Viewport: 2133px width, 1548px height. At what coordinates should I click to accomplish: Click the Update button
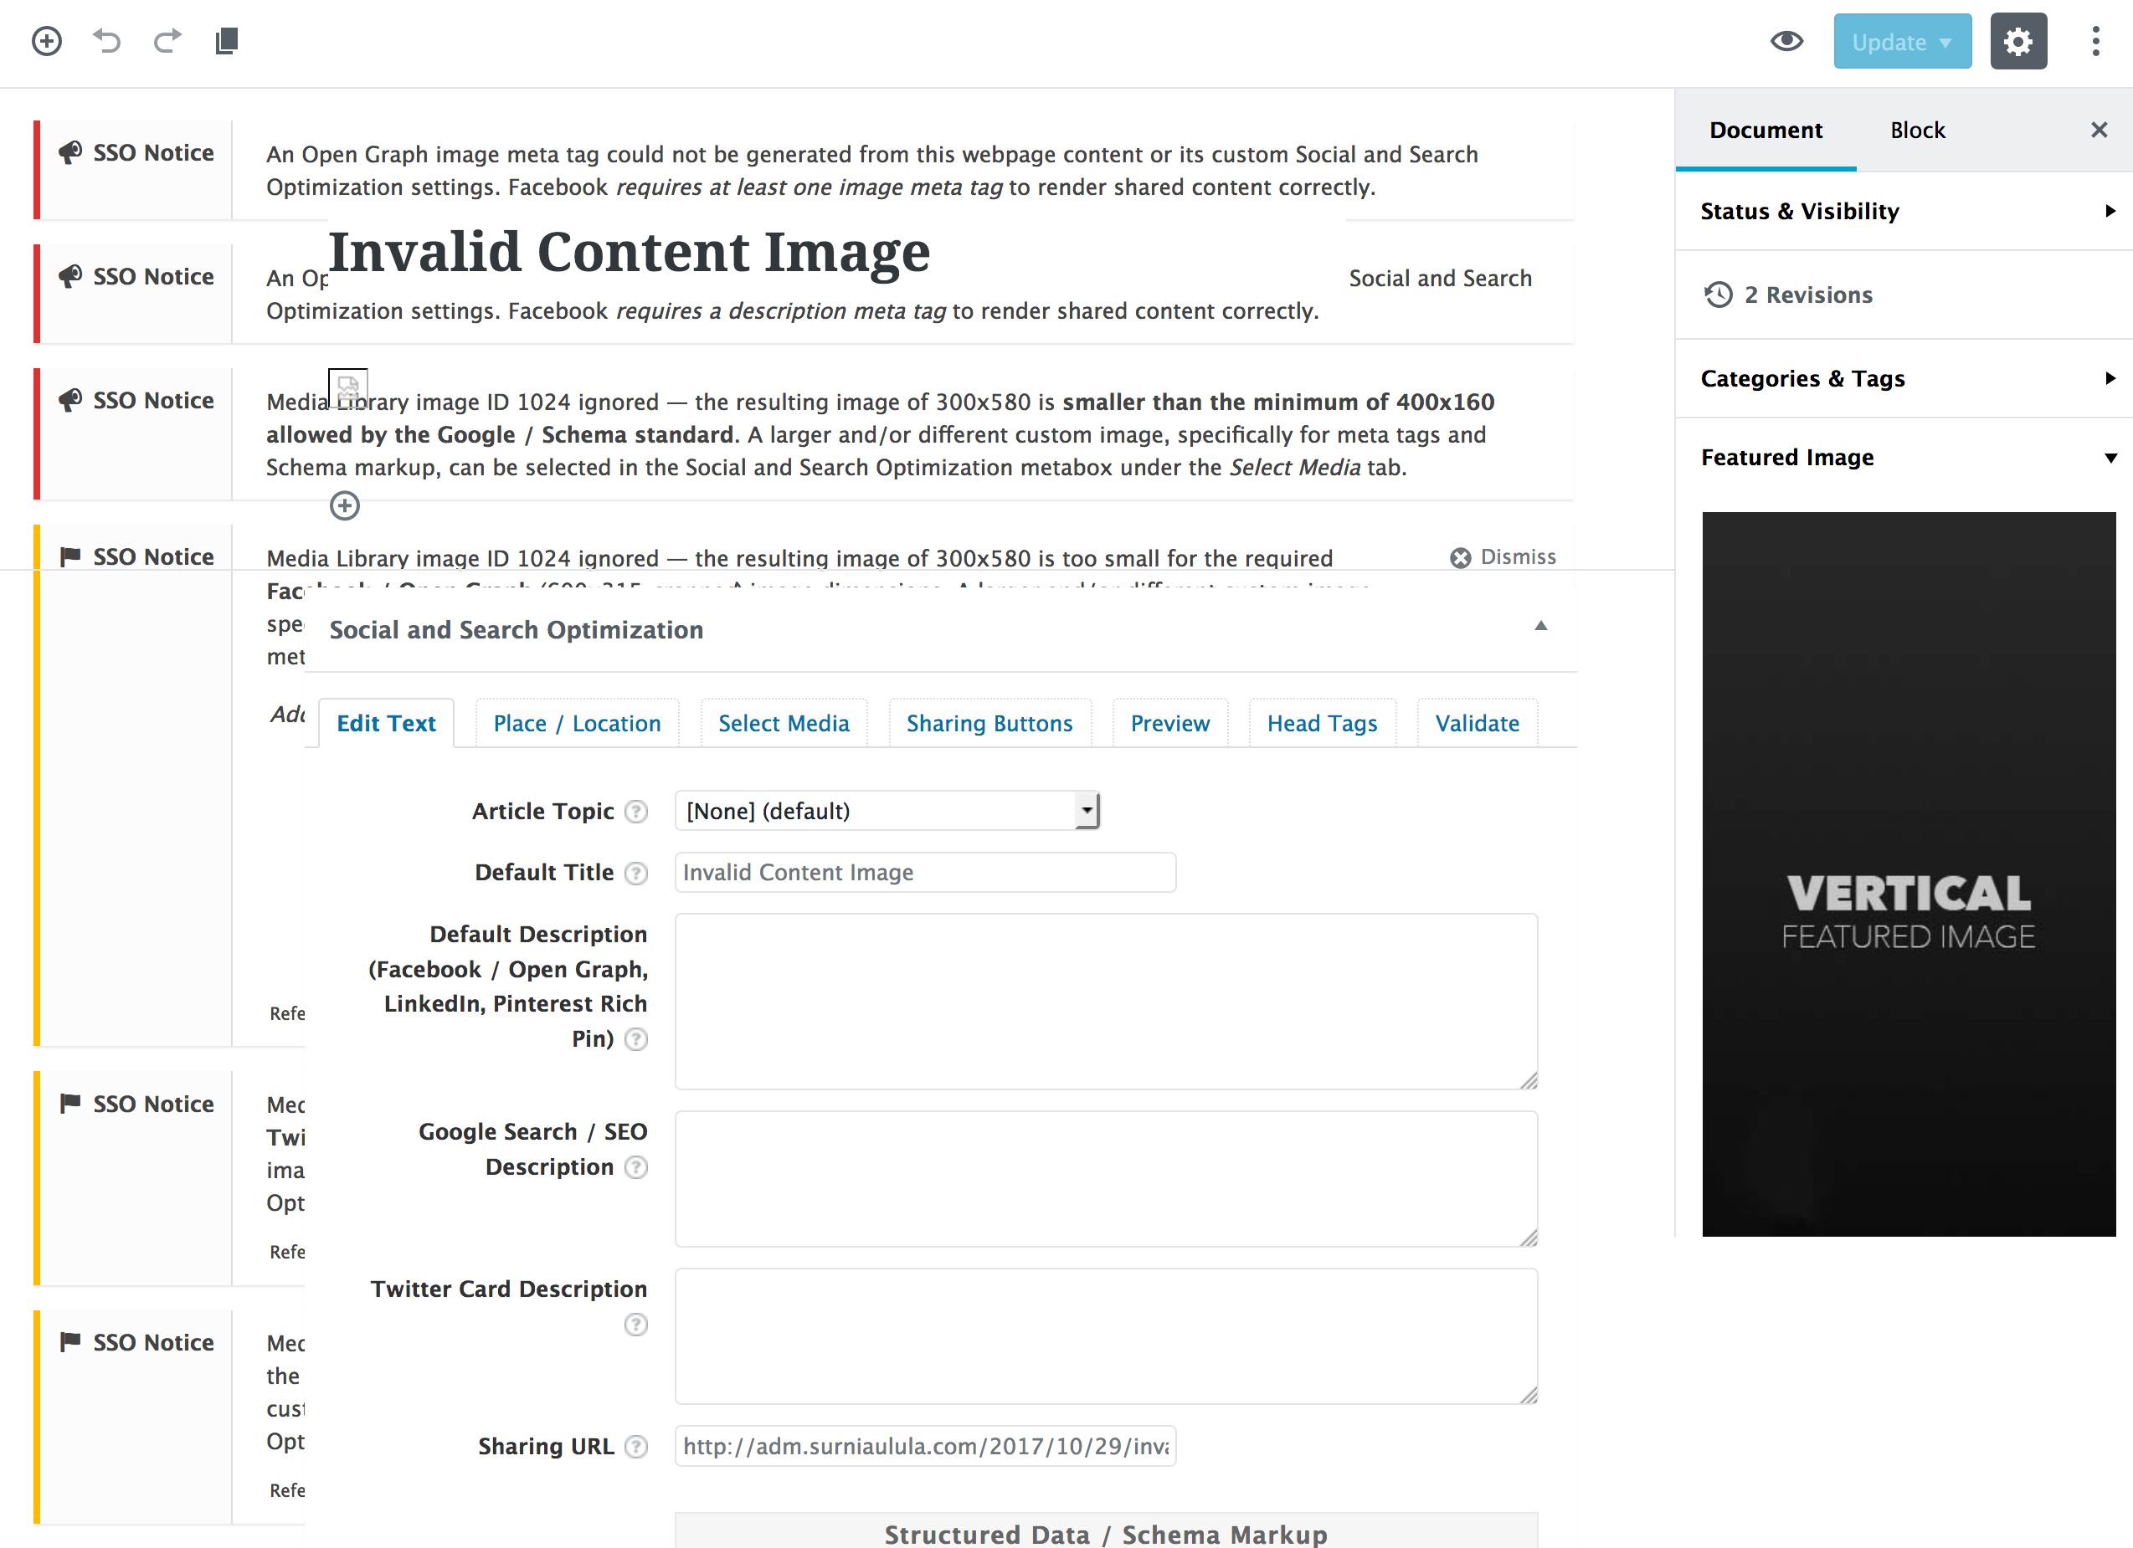pyautogui.click(x=1902, y=41)
